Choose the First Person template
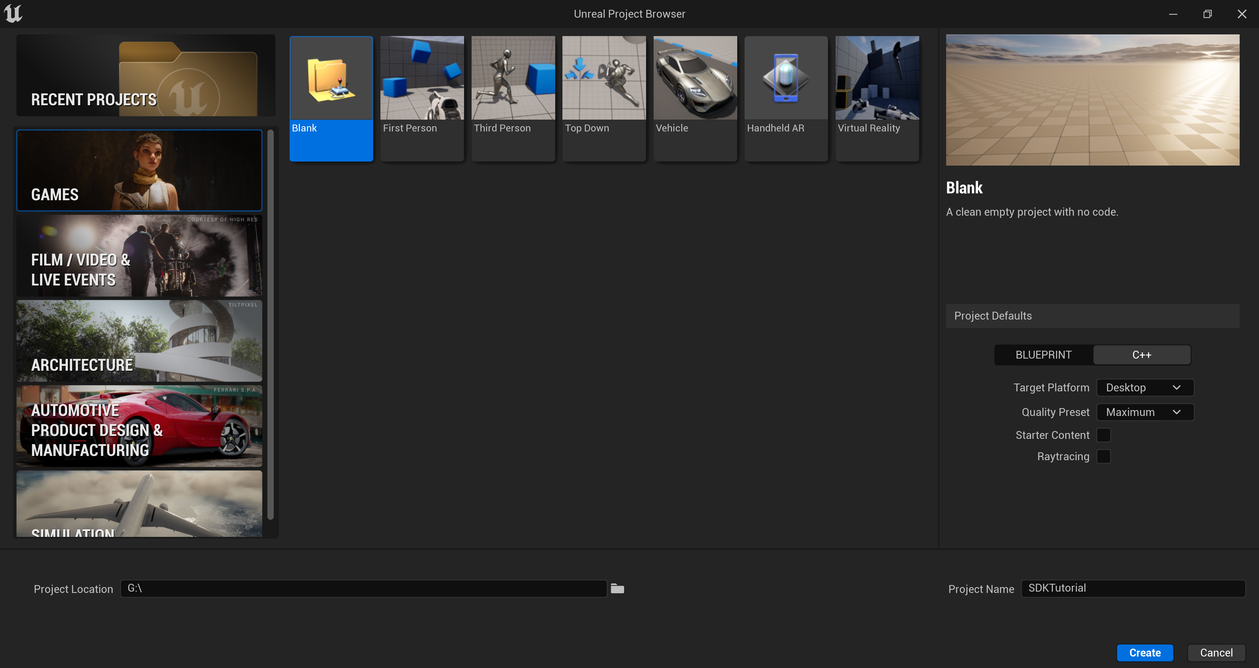Viewport: 1259px width, 668px height. 422,98
